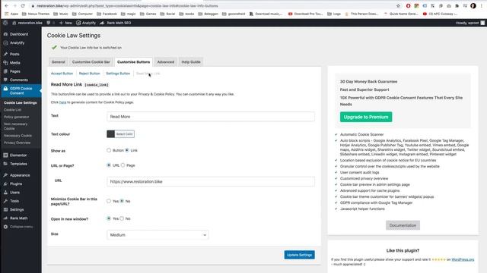Set Open in new window to Yes
Viewport: 487px width, 273px height.
pos(109,218)
